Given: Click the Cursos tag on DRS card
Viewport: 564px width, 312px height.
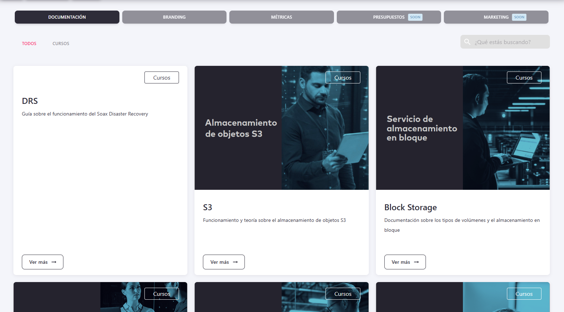Looking at the screenshot, I should [162, 77].
